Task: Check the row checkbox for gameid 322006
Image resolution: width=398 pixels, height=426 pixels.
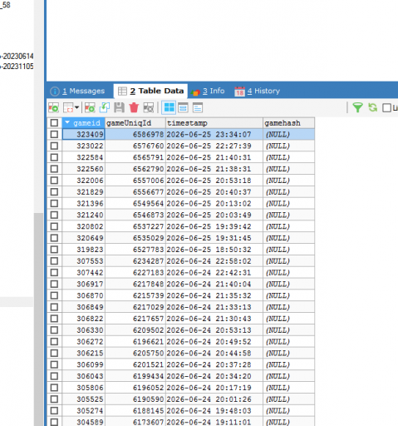Action: pyautogui.click(x=54, y=181)
